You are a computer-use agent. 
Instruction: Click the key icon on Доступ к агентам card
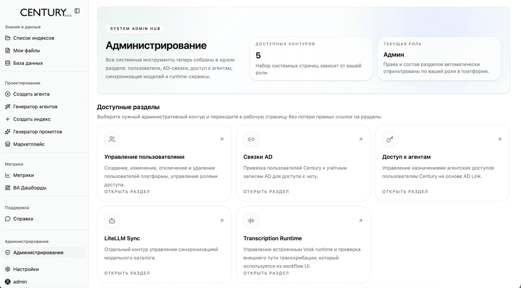tap(390, 139)
